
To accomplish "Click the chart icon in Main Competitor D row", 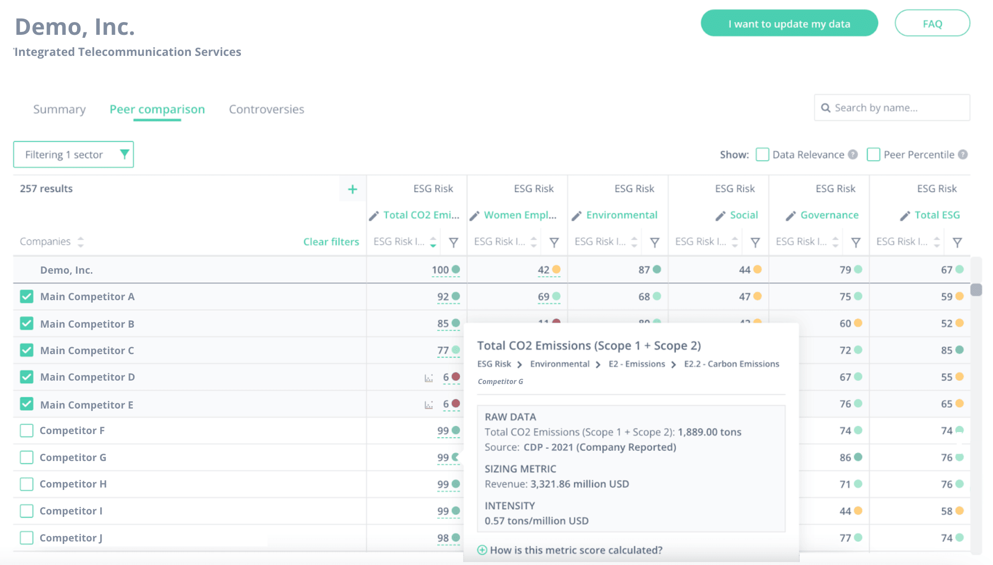I will point(429,378).
